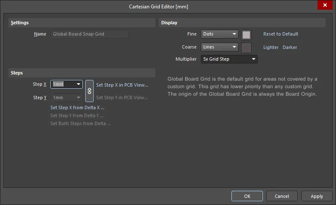Viewport: 336px width, 205px height.
Task: Pick the Coarse grid color swatch
Action: tap(246, 48)
